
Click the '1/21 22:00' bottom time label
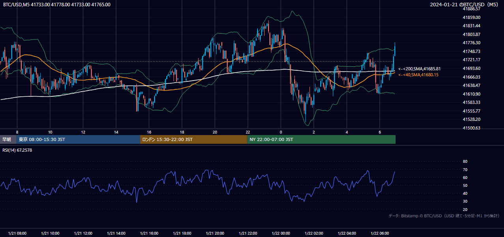248,233
